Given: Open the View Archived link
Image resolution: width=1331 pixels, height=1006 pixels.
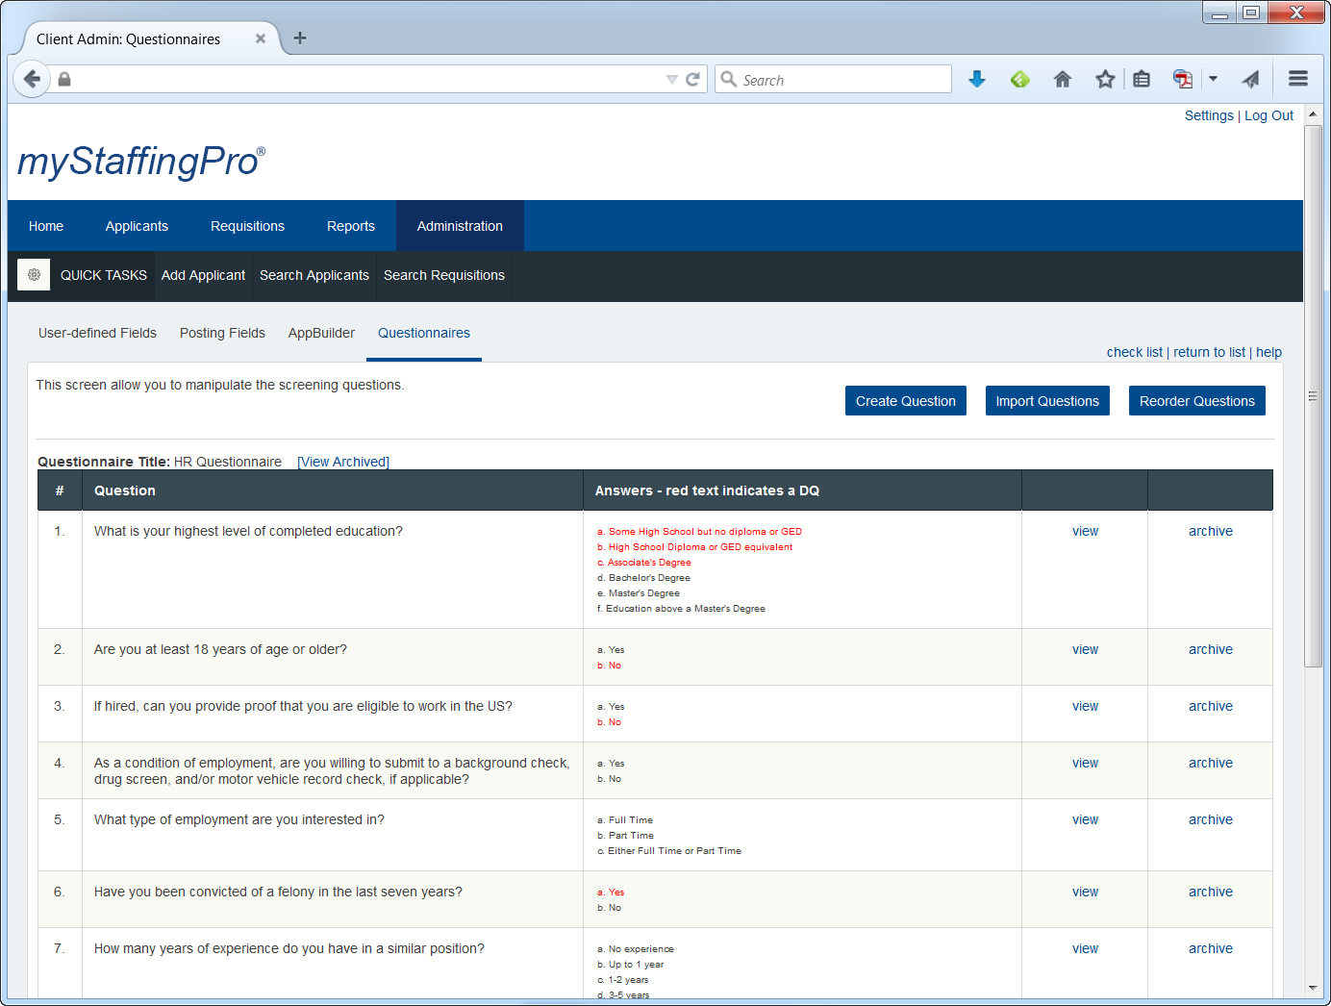Looking at the screenshot, I should point(342,462).
